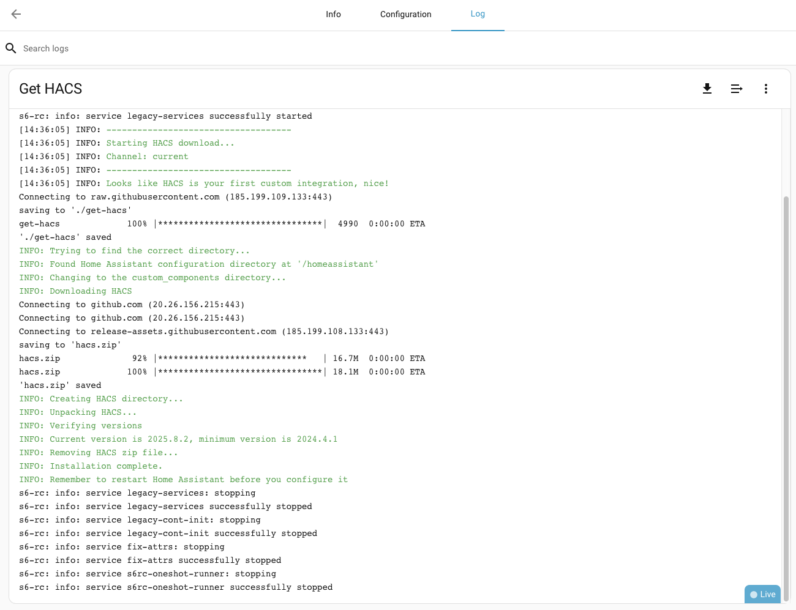Click 'Connecting to raw.githubusercontent.com' line

[176, 197]
